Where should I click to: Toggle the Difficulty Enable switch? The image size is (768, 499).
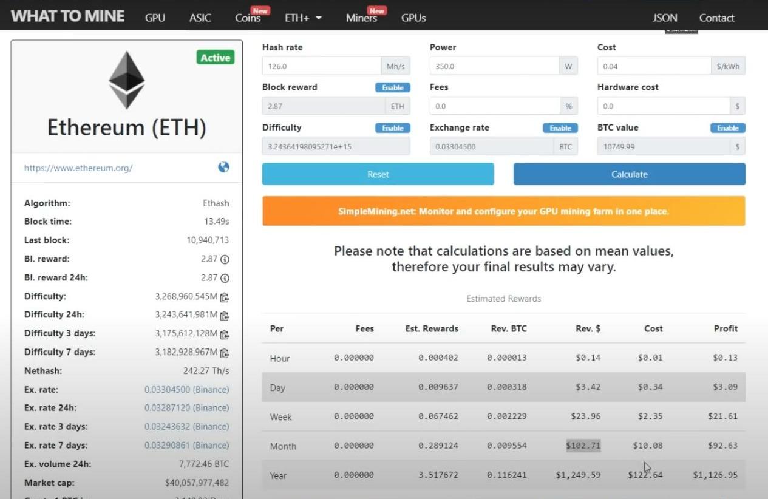(x=393, y=128)
